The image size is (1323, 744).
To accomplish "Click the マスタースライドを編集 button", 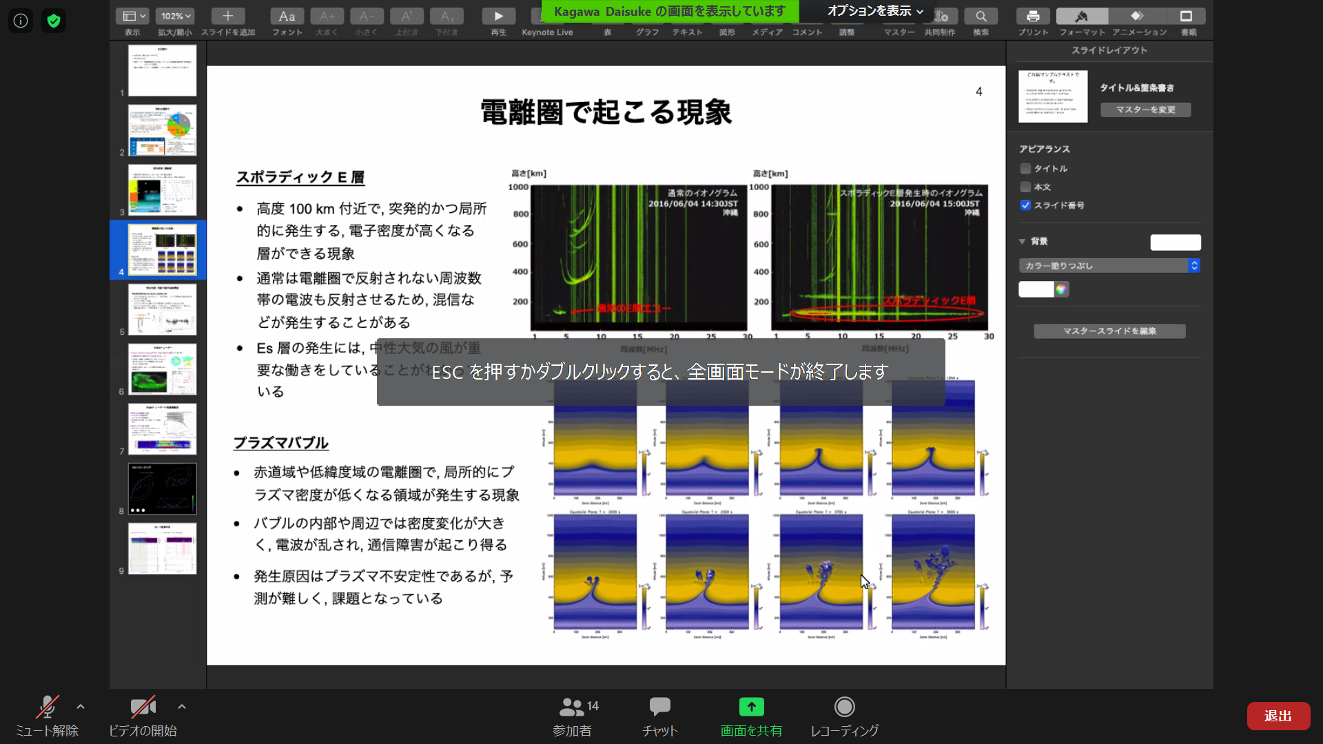I will [1109, 331].
